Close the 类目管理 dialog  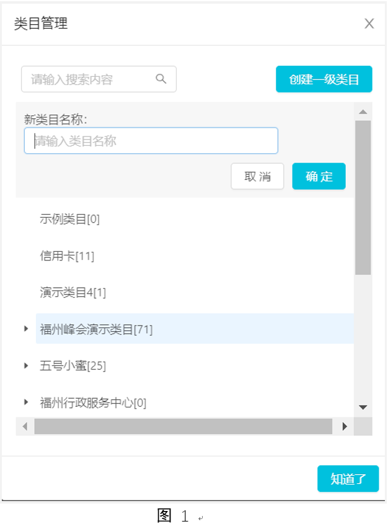pyautogui.click(x=369, y=24)
